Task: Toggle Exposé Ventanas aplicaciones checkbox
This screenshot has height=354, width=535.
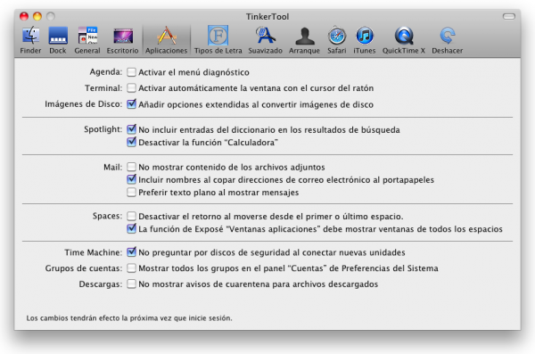Action: 131,228
